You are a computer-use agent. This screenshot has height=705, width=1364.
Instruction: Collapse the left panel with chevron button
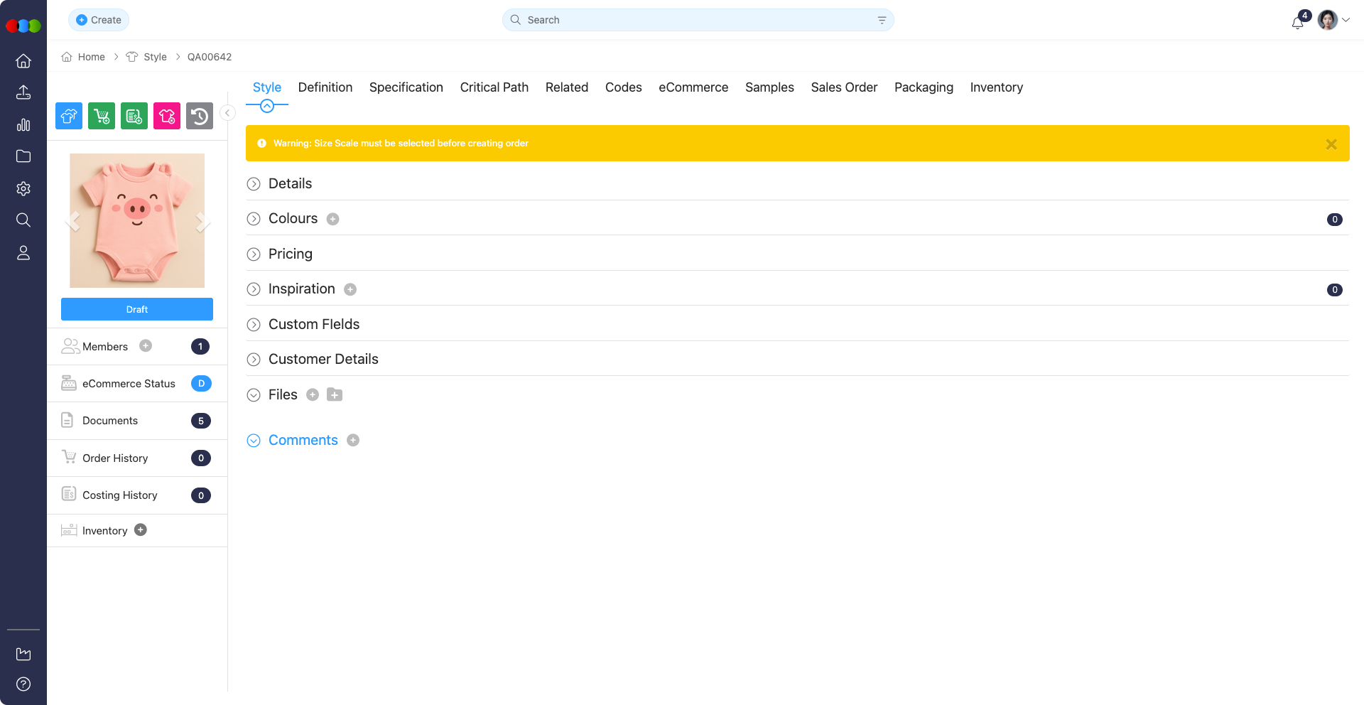(227, 113)
